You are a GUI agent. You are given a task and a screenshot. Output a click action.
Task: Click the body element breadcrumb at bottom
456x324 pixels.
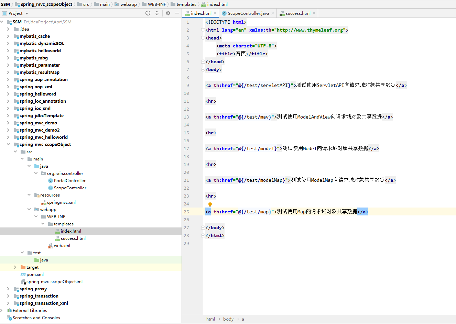pos(228,319)
